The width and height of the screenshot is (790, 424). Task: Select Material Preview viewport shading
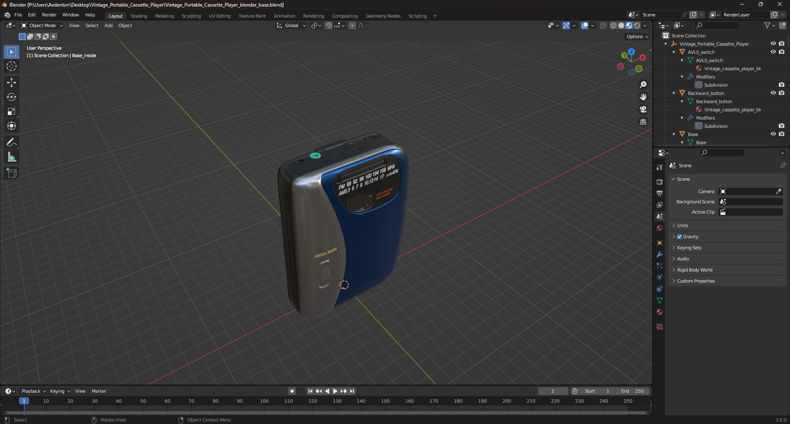pyautogui.click(x=629, y=25)
